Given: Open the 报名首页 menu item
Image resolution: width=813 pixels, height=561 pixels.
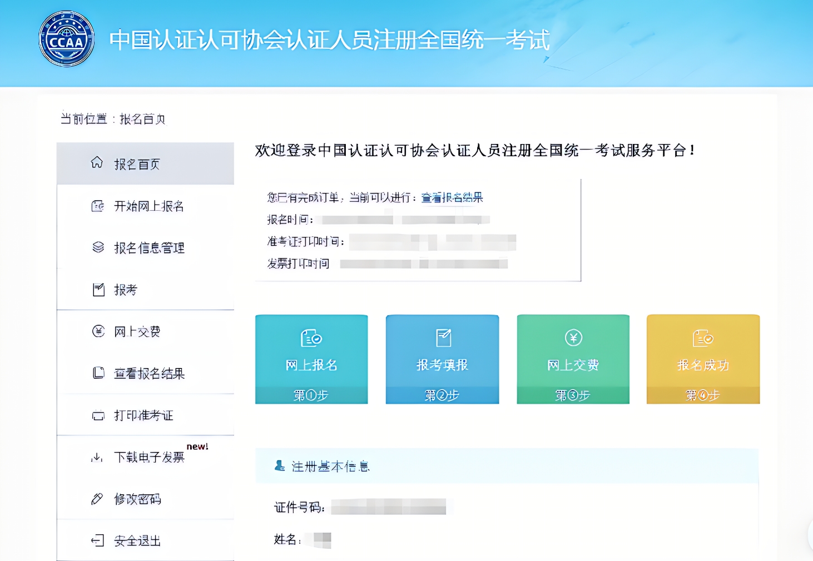Looking at the screenshot, I should [145, 163].
